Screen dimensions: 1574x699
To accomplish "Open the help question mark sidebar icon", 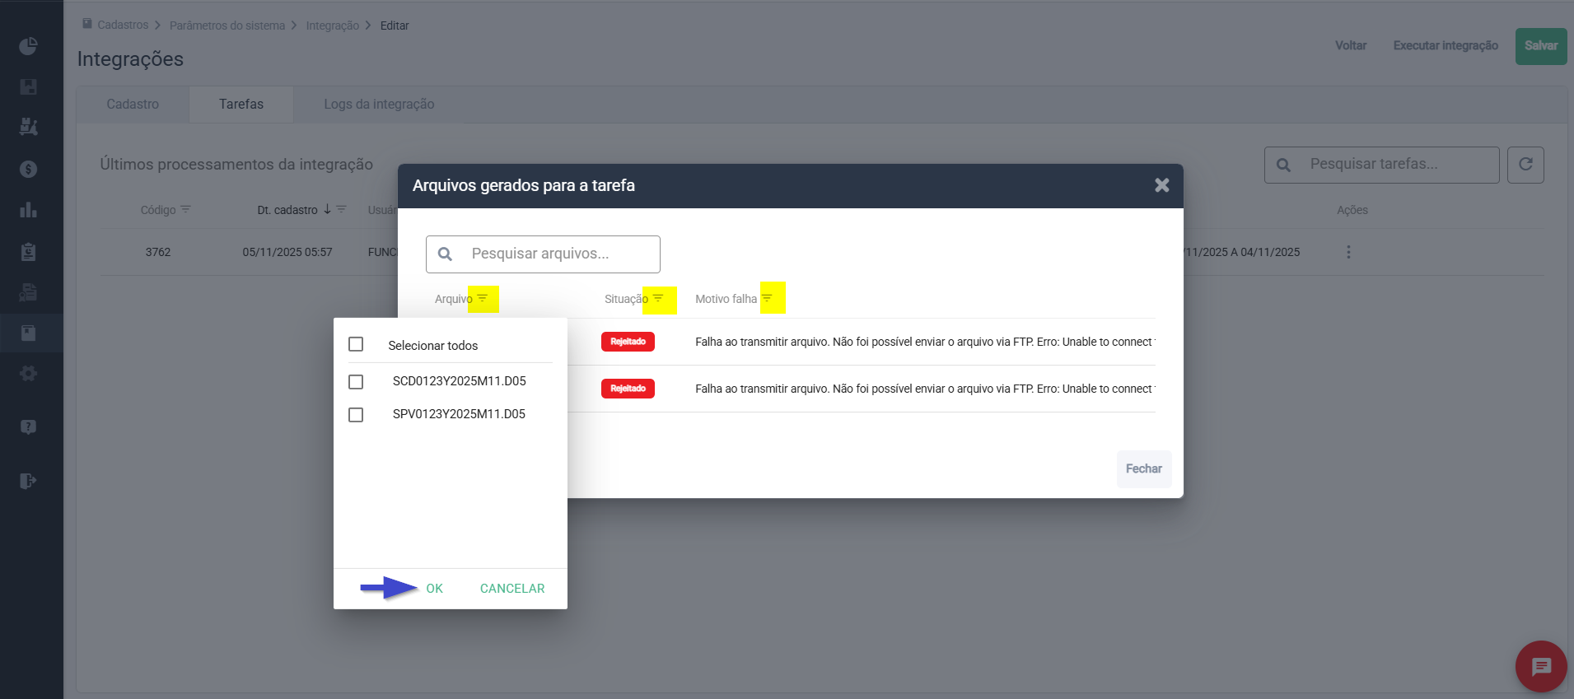I will [x=28, y=427].
